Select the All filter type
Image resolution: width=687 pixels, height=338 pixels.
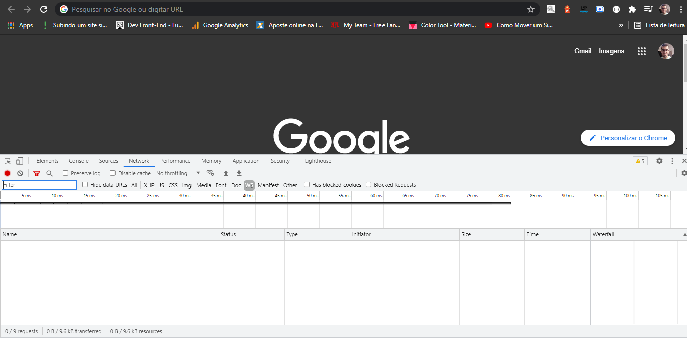[134, 185]
